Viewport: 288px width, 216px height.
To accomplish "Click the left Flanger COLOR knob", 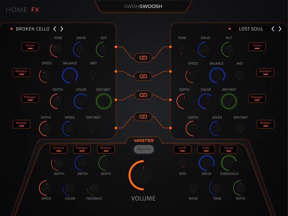I will point(81,101).
